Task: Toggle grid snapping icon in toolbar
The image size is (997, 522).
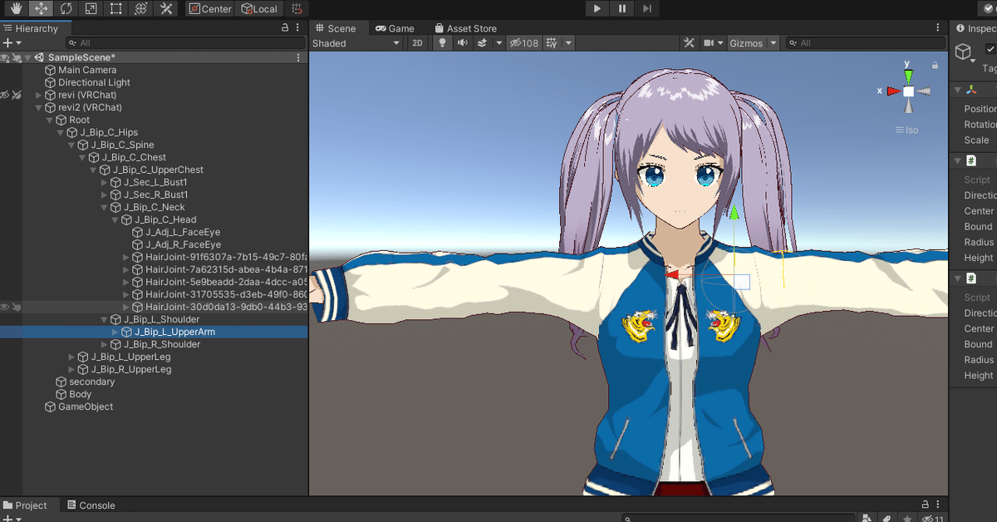Action: 297,9
